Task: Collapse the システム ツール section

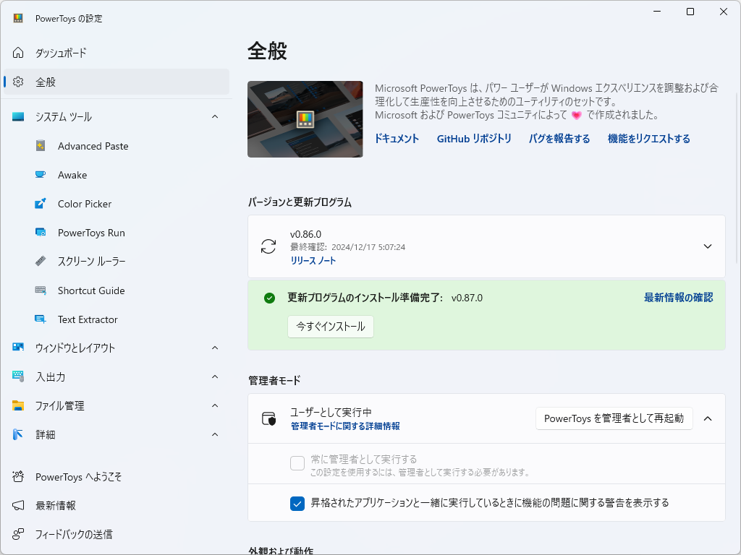Action: (214, 116)
